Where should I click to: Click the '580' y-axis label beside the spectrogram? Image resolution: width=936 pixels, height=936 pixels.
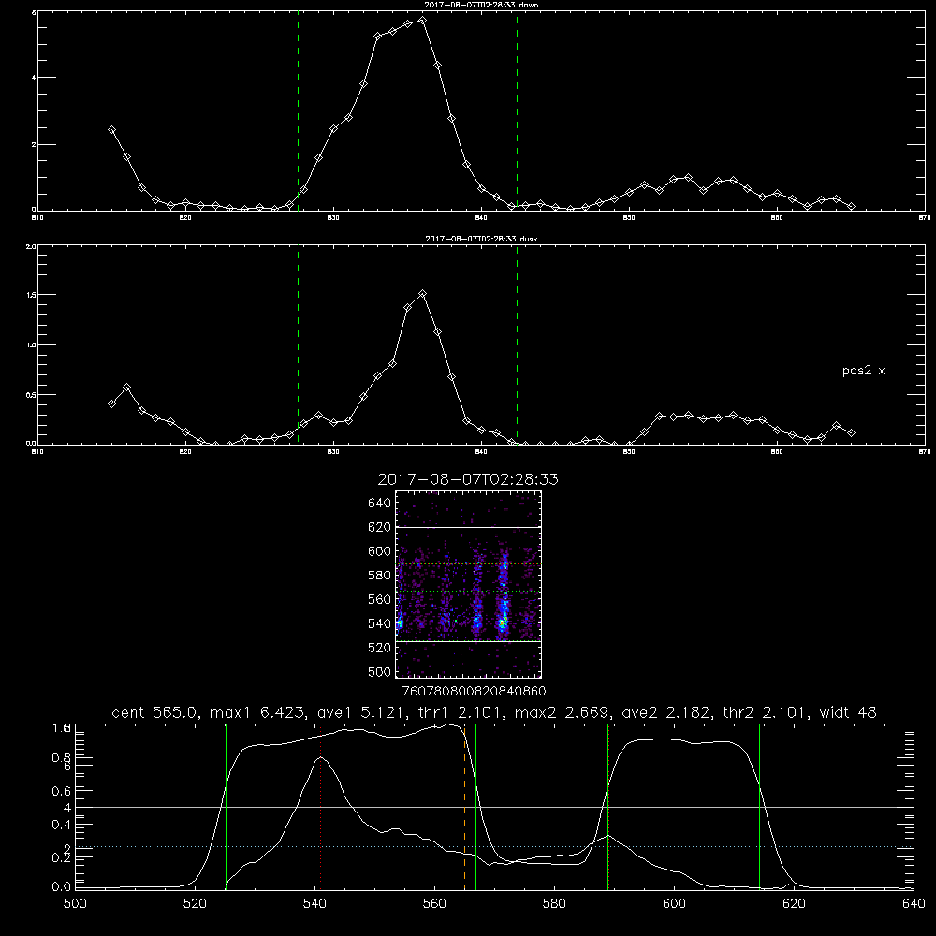(x=379, y=576)
